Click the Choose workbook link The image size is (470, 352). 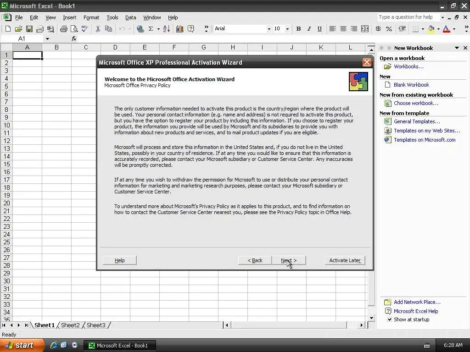tap(416, 103)
